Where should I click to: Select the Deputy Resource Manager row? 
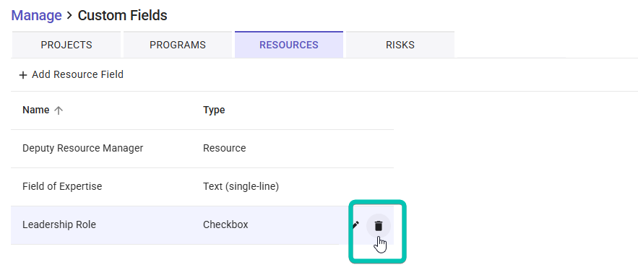[x=202, y=148]
